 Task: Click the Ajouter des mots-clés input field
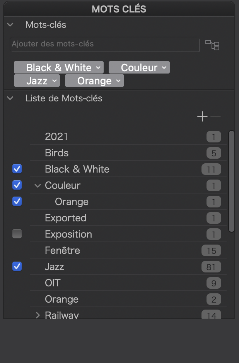(104, 44)
